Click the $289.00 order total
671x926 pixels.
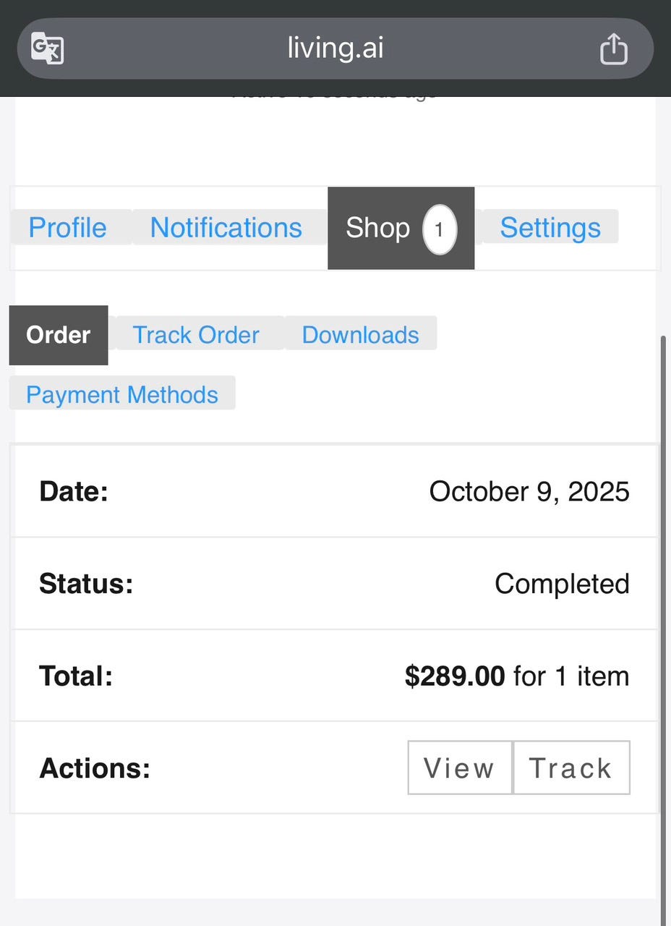click(455, 676)
